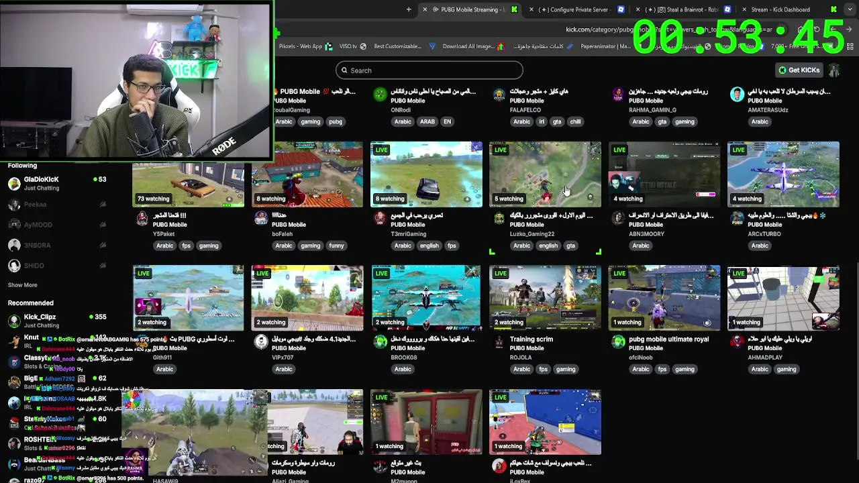The height and width of the screenshot is (483, 859).
Task: Click the Get KICKs button
Action: (799, 70)
